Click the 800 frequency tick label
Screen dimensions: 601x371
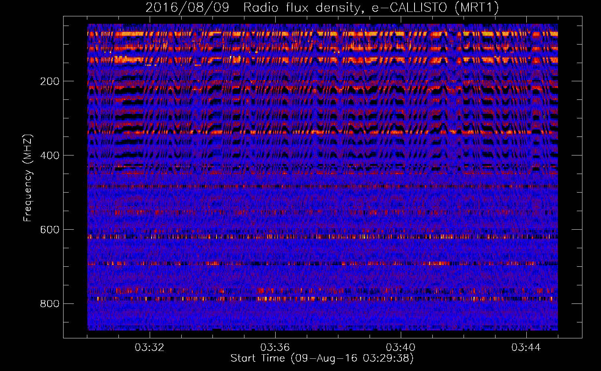click(x=50, y=304)
